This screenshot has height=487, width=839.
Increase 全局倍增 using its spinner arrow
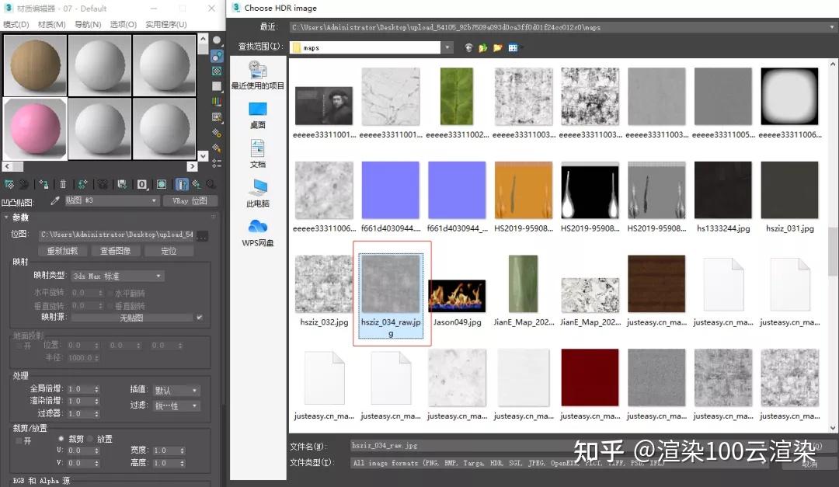coord(96,387)
